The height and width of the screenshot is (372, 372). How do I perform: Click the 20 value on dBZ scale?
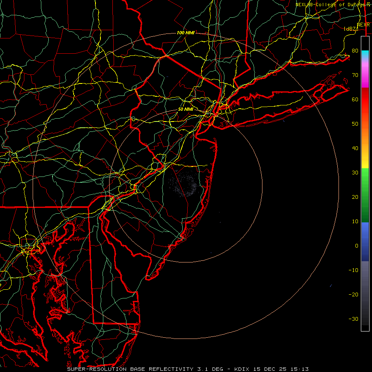click(x=355, y=197)
